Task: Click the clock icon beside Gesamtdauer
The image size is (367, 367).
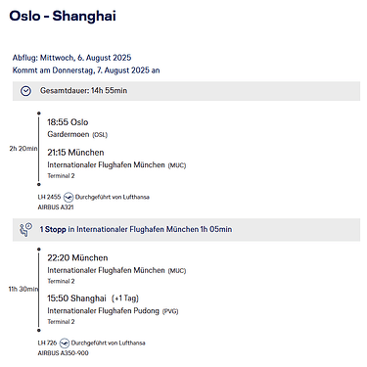Action: click(x=25, y=91)
